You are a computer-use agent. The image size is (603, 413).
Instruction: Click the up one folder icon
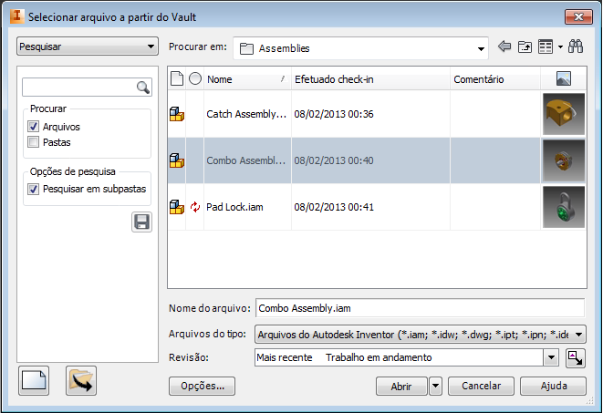(525, 46)
